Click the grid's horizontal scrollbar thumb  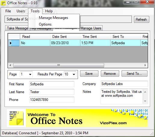pyautogui.click(x=59, y=65)
